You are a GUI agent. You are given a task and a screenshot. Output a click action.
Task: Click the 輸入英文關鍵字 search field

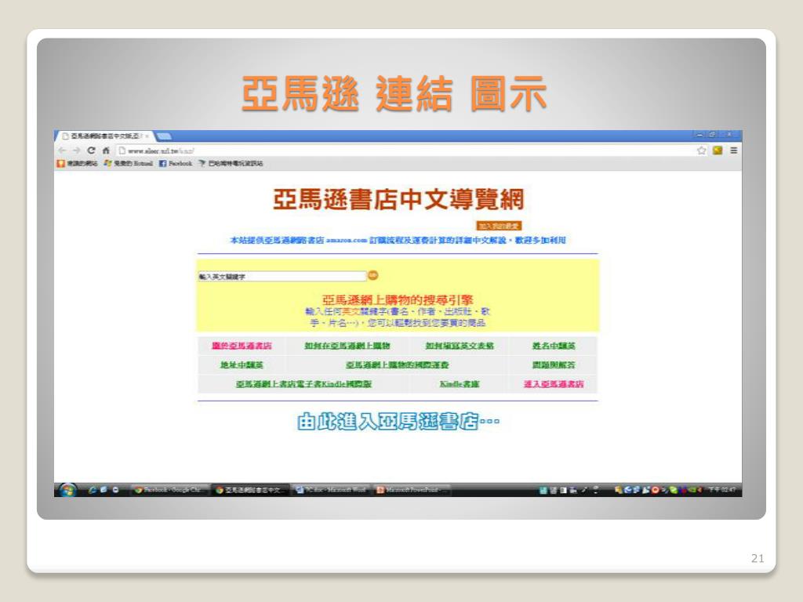point(282,277)
